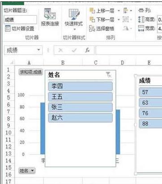Toggle 李四 in the 姓名 slicer
162x184 pixels.
[x=81, y=86]
